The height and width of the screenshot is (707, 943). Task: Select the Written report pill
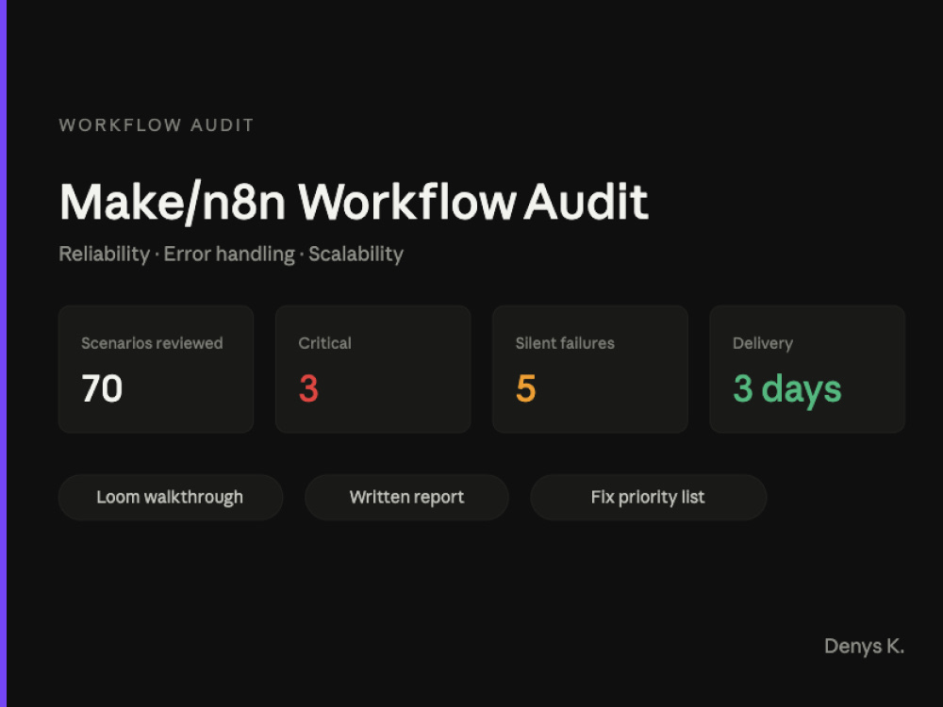(x=406, y=497)
